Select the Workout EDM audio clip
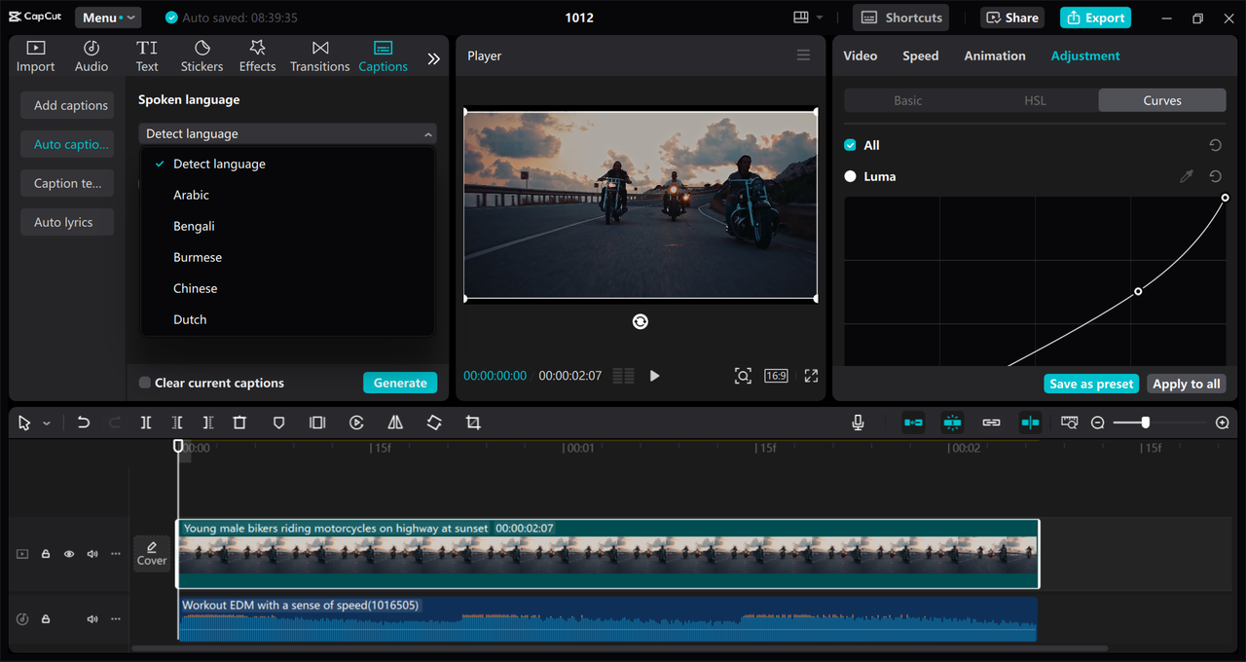Image resolution: width=1246 pixels, height=662 pixels. pyautogui.click(x=607, y=618)
